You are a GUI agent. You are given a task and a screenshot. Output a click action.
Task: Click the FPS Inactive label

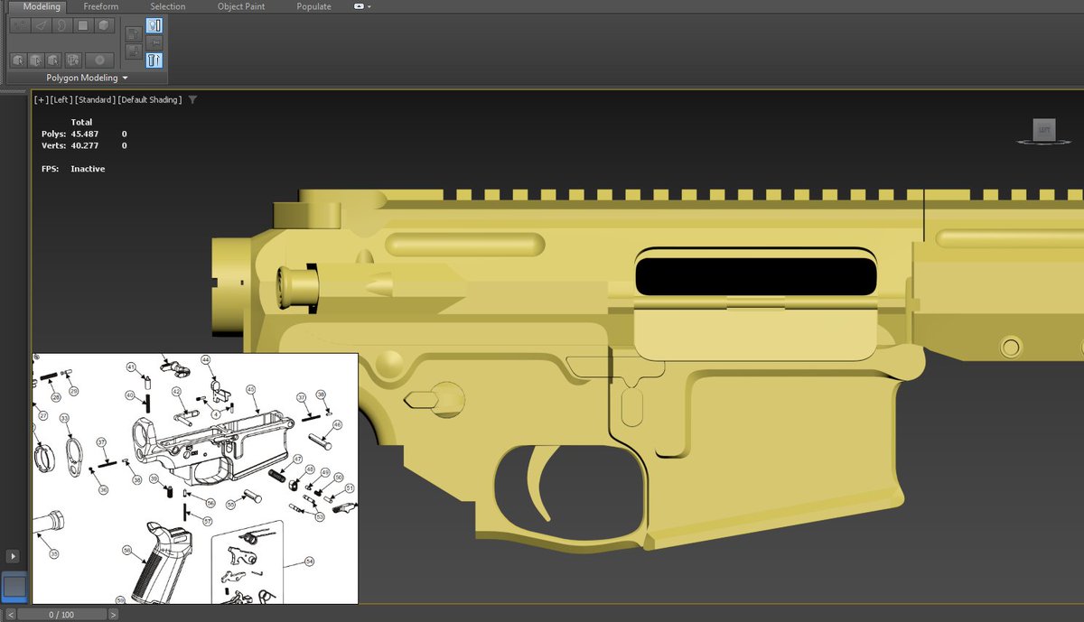(x=73, y=169)
